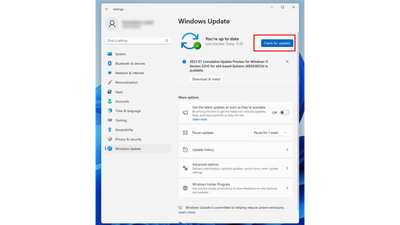The width and height of the screenshot is (400, 225).
Task: Click the Update history row text
Action: [203, 149]
